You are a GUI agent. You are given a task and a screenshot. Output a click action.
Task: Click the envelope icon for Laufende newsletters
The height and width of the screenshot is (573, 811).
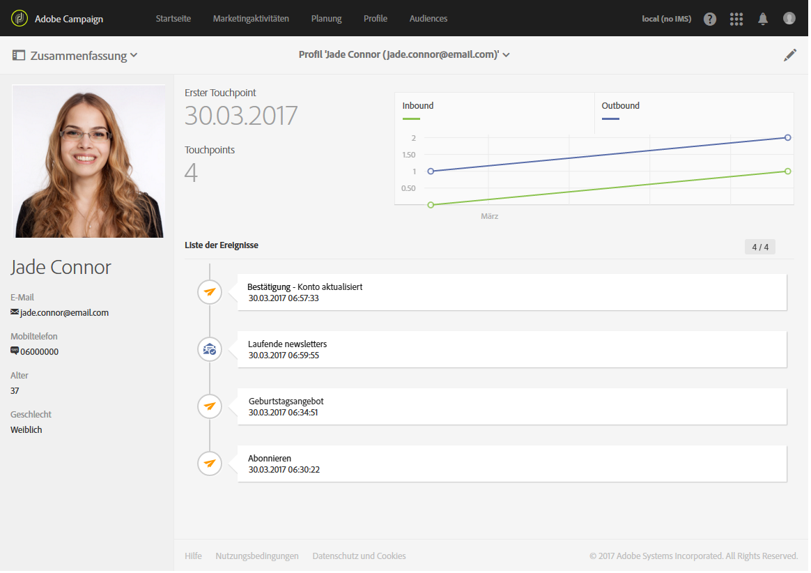[x=210, y=349]
